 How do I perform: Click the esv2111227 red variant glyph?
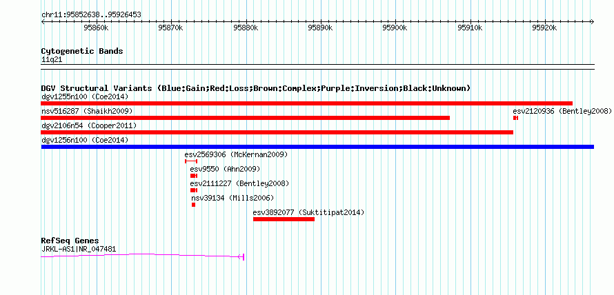[194, 190]
